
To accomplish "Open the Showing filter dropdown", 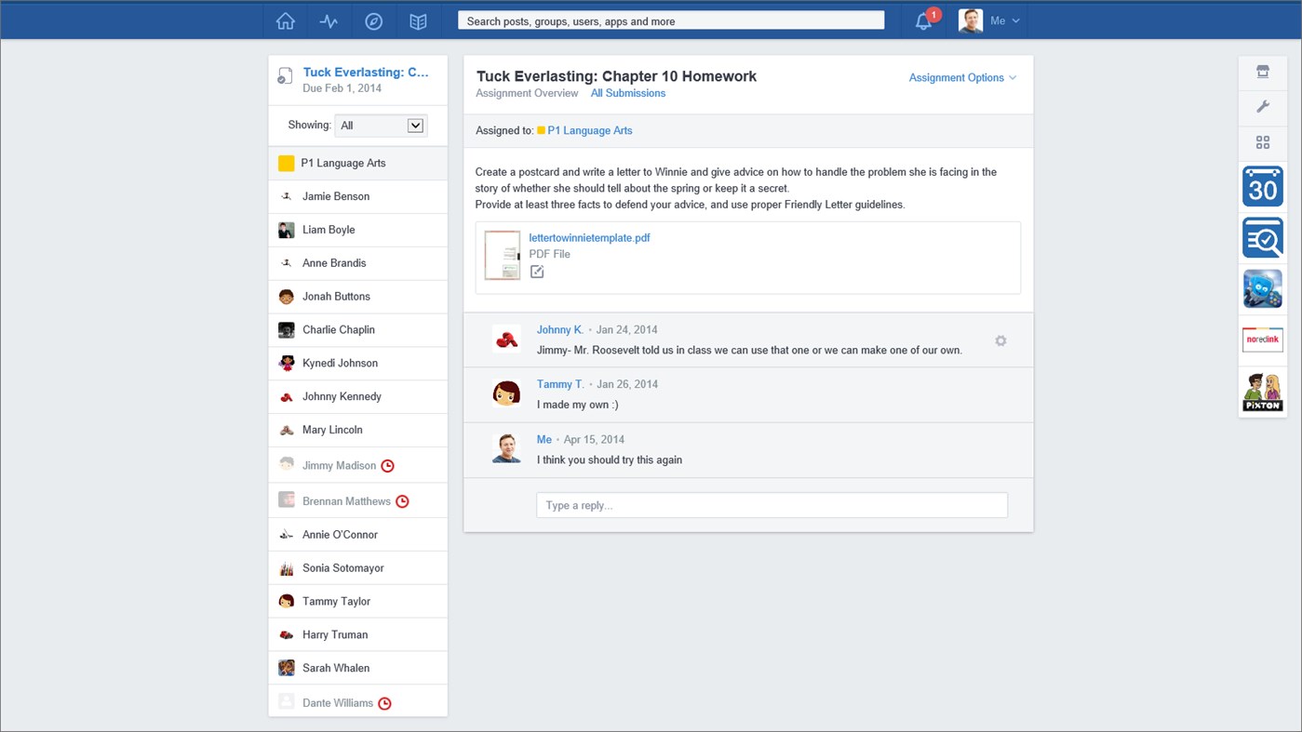I will [x=381, y=125].
